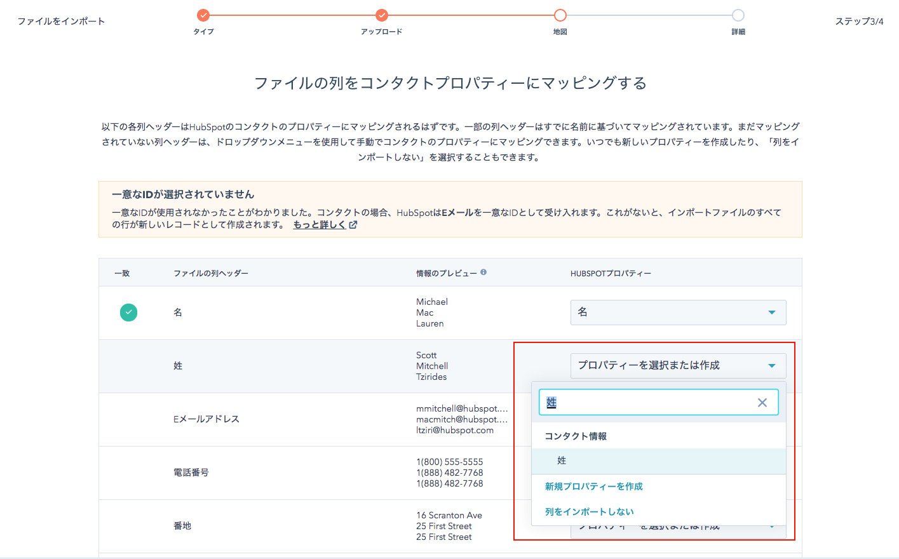Screen dimensions: 899x559
Task: Click the external link icon after もっと詳しく
Action: (x=353, y=225)
